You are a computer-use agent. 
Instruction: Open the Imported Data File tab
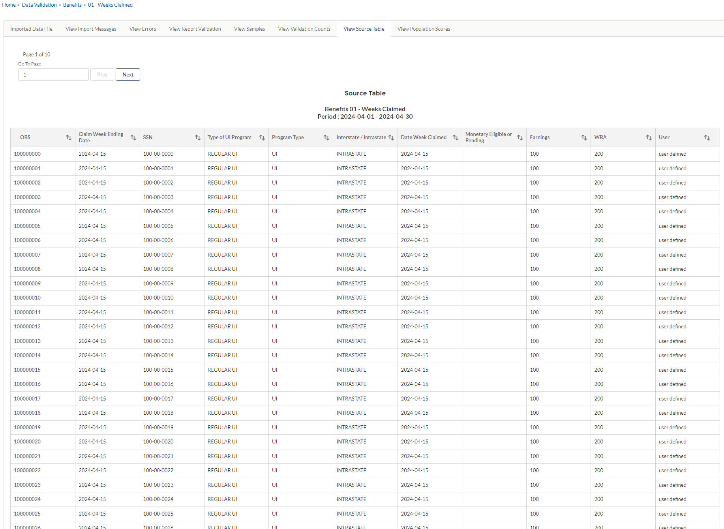pos(31,29)
